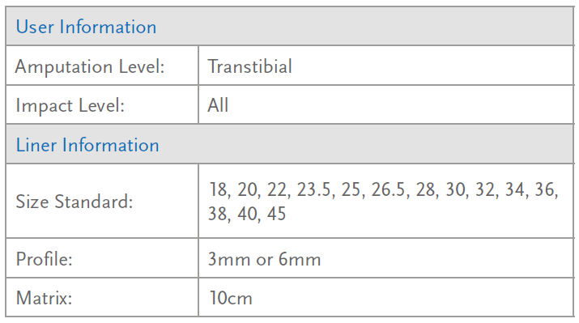The height and width of the screenshot is (323, 579).
Task: Click size 40 in second sizes row
Action: (247, 214)
